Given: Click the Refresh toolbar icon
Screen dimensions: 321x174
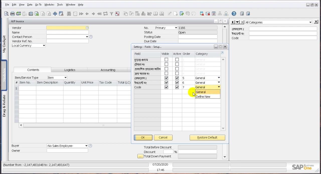Looking at the screenshot, I should [105, 14].
